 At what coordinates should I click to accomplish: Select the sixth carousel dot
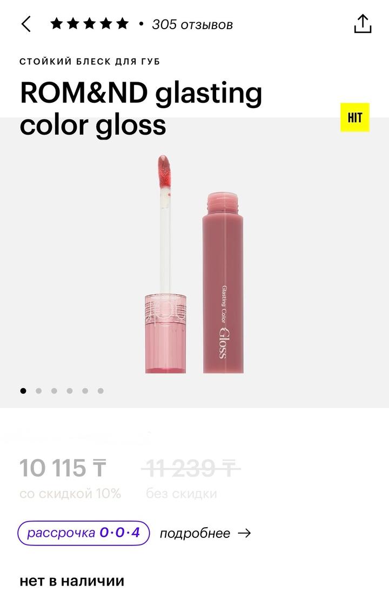click(x=100, y=391)
